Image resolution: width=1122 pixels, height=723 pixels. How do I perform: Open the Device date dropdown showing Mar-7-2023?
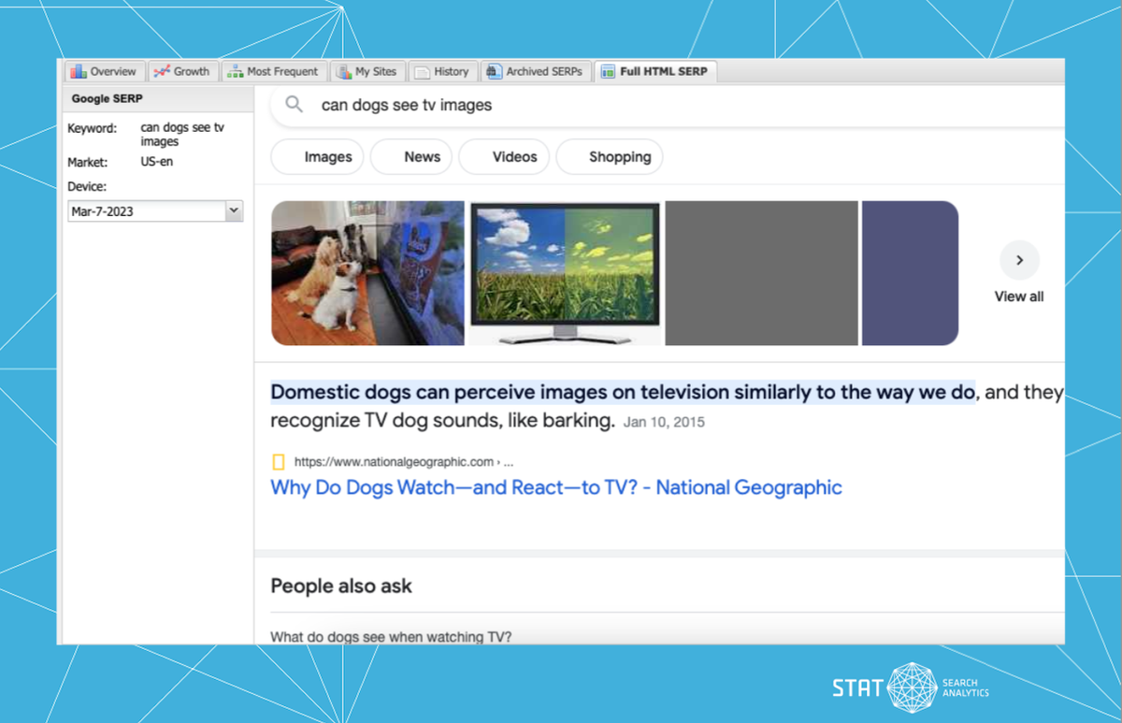(233, 210)
